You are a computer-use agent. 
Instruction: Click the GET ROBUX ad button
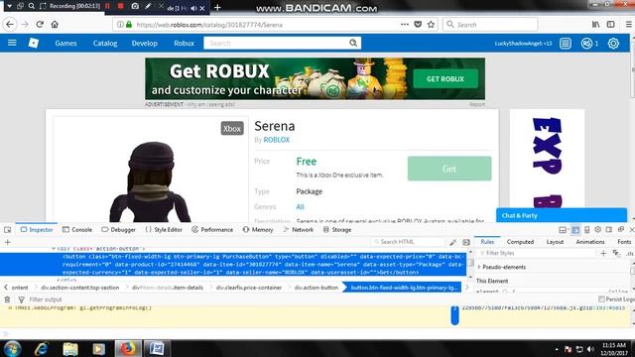[445, 78]
